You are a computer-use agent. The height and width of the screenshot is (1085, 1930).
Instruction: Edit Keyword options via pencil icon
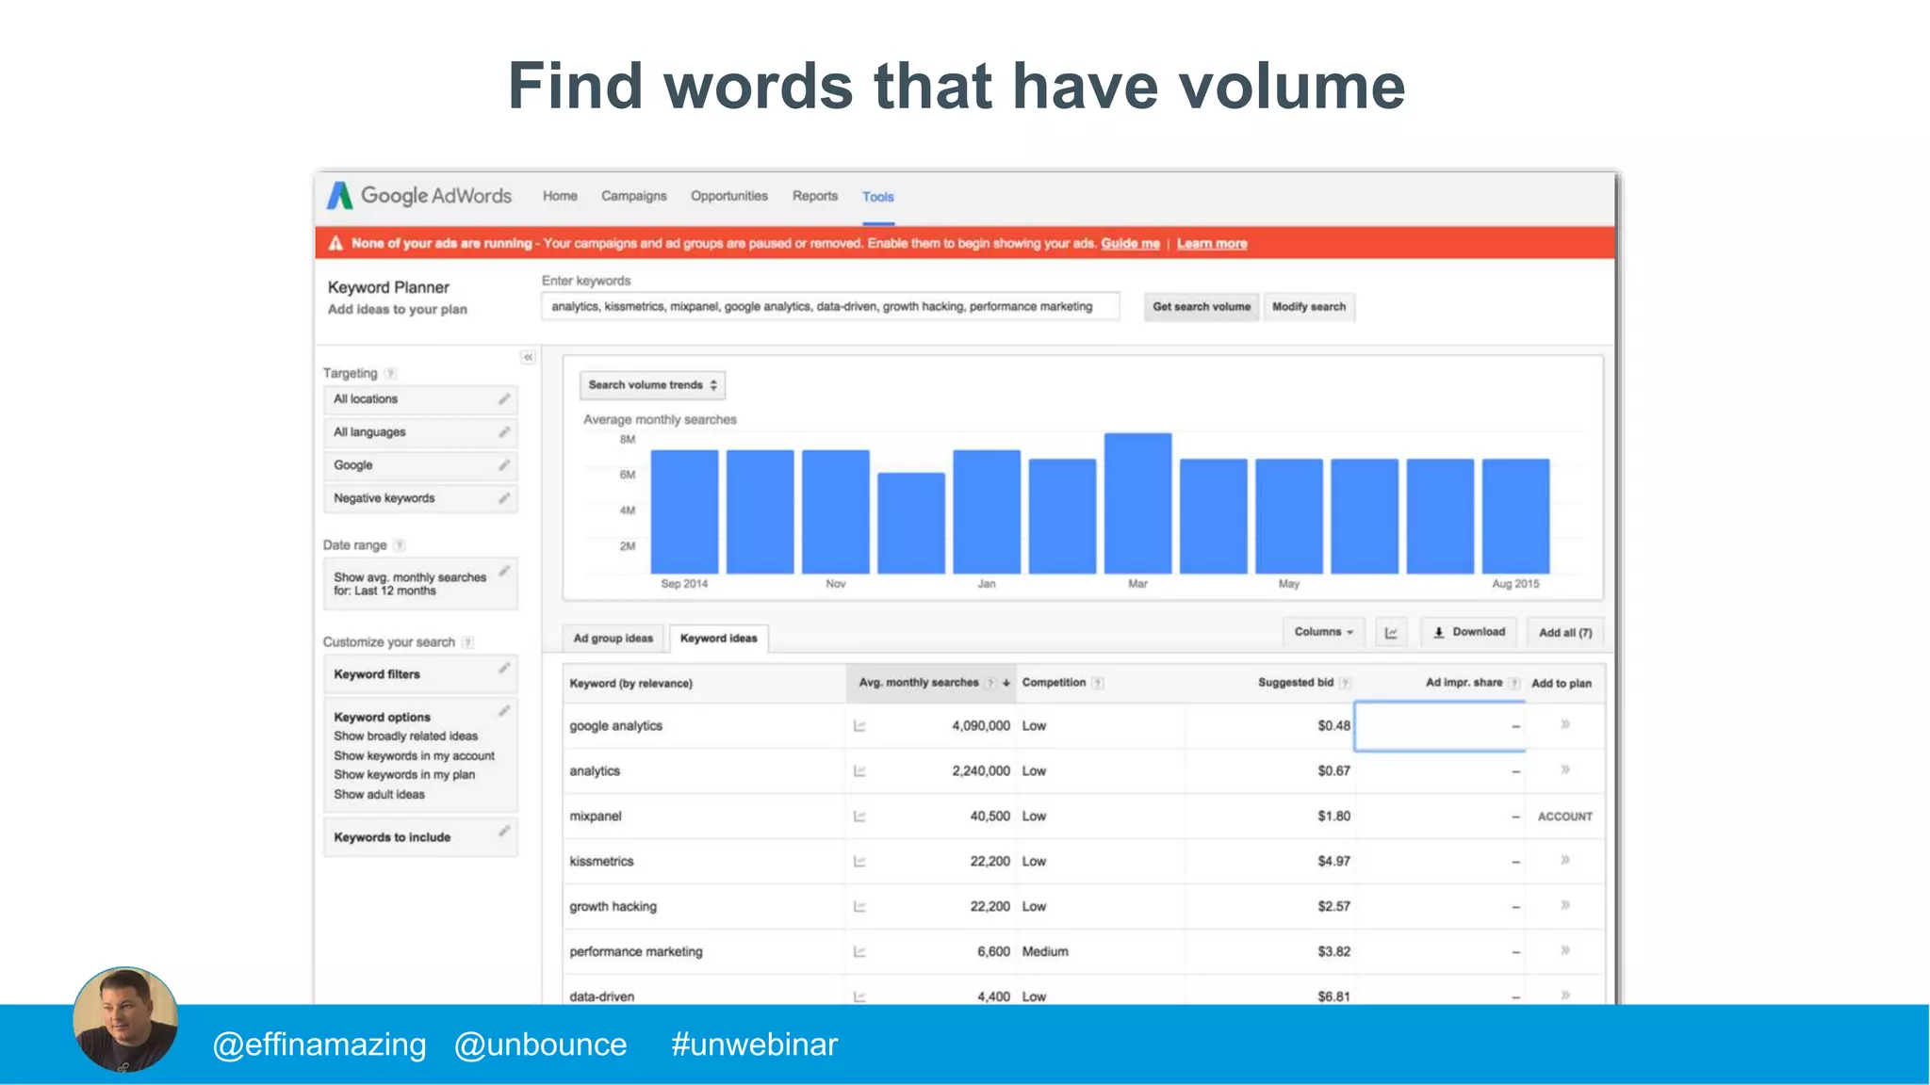coord(504,710)
